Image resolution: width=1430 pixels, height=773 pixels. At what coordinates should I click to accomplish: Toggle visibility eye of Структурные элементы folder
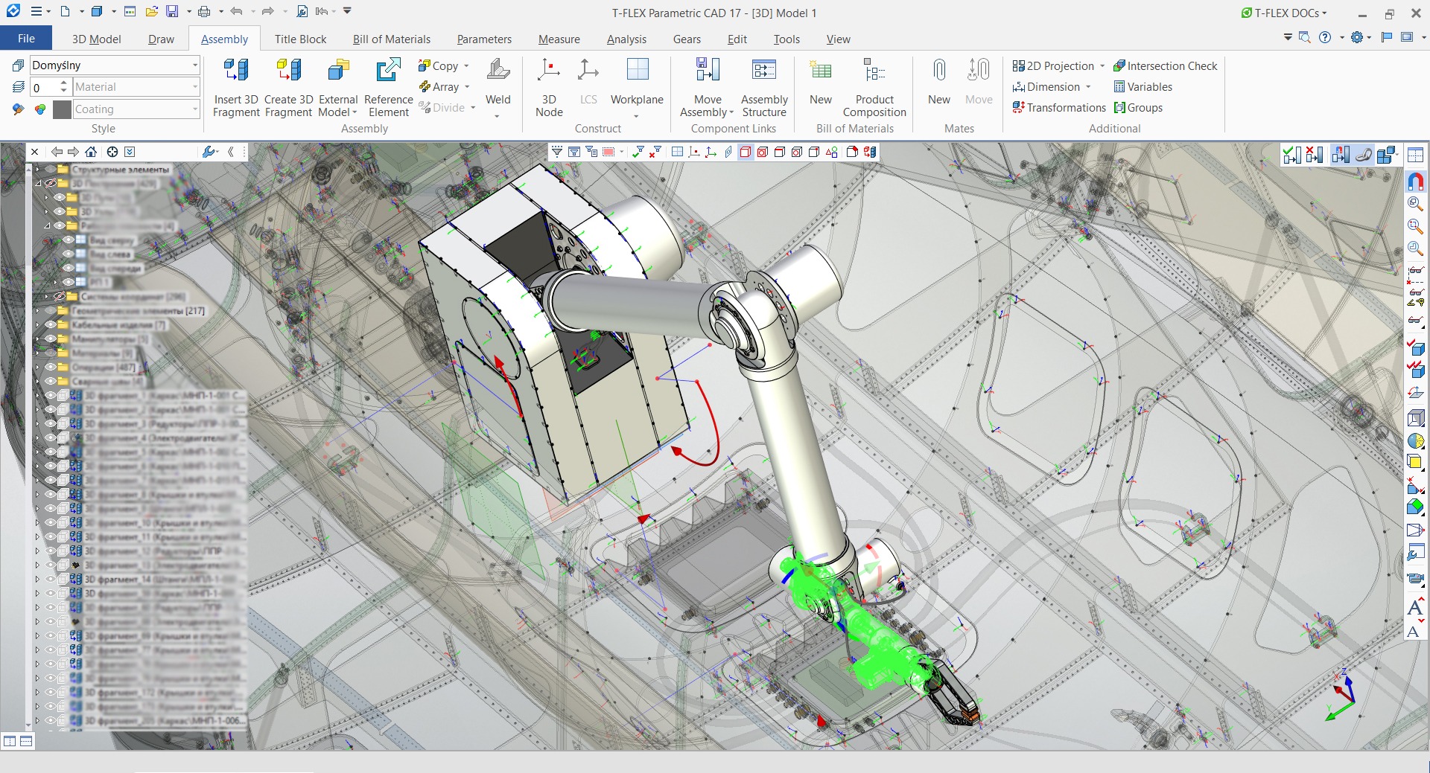pos(51,169)
